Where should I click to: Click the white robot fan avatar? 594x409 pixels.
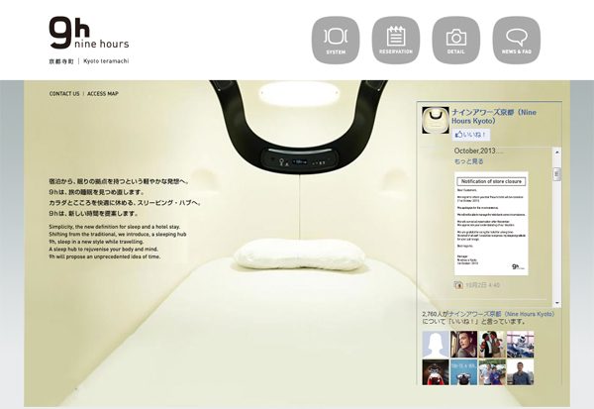point(520,345)
